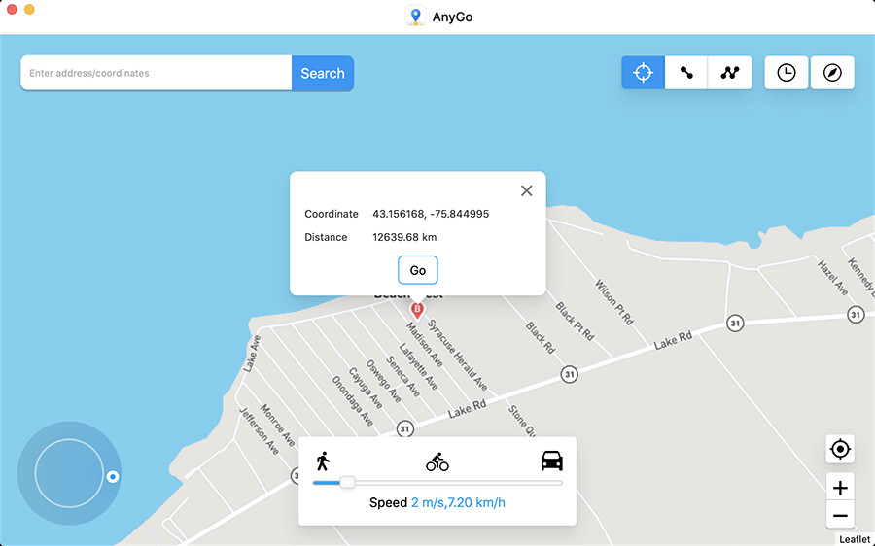
Task: Close the window with the red button
Action: coord(12,9)
